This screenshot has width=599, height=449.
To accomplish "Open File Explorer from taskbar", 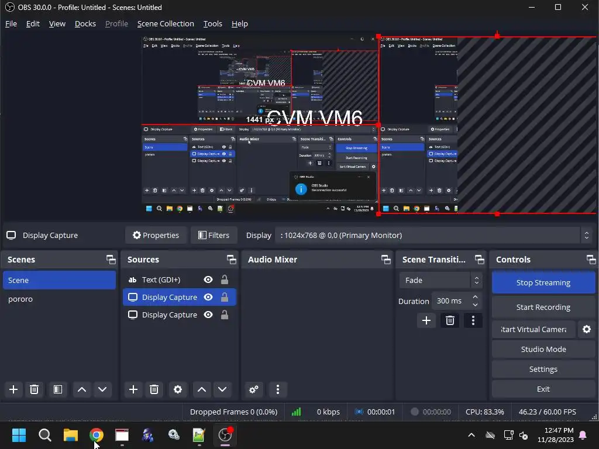I will pos(71,435).
